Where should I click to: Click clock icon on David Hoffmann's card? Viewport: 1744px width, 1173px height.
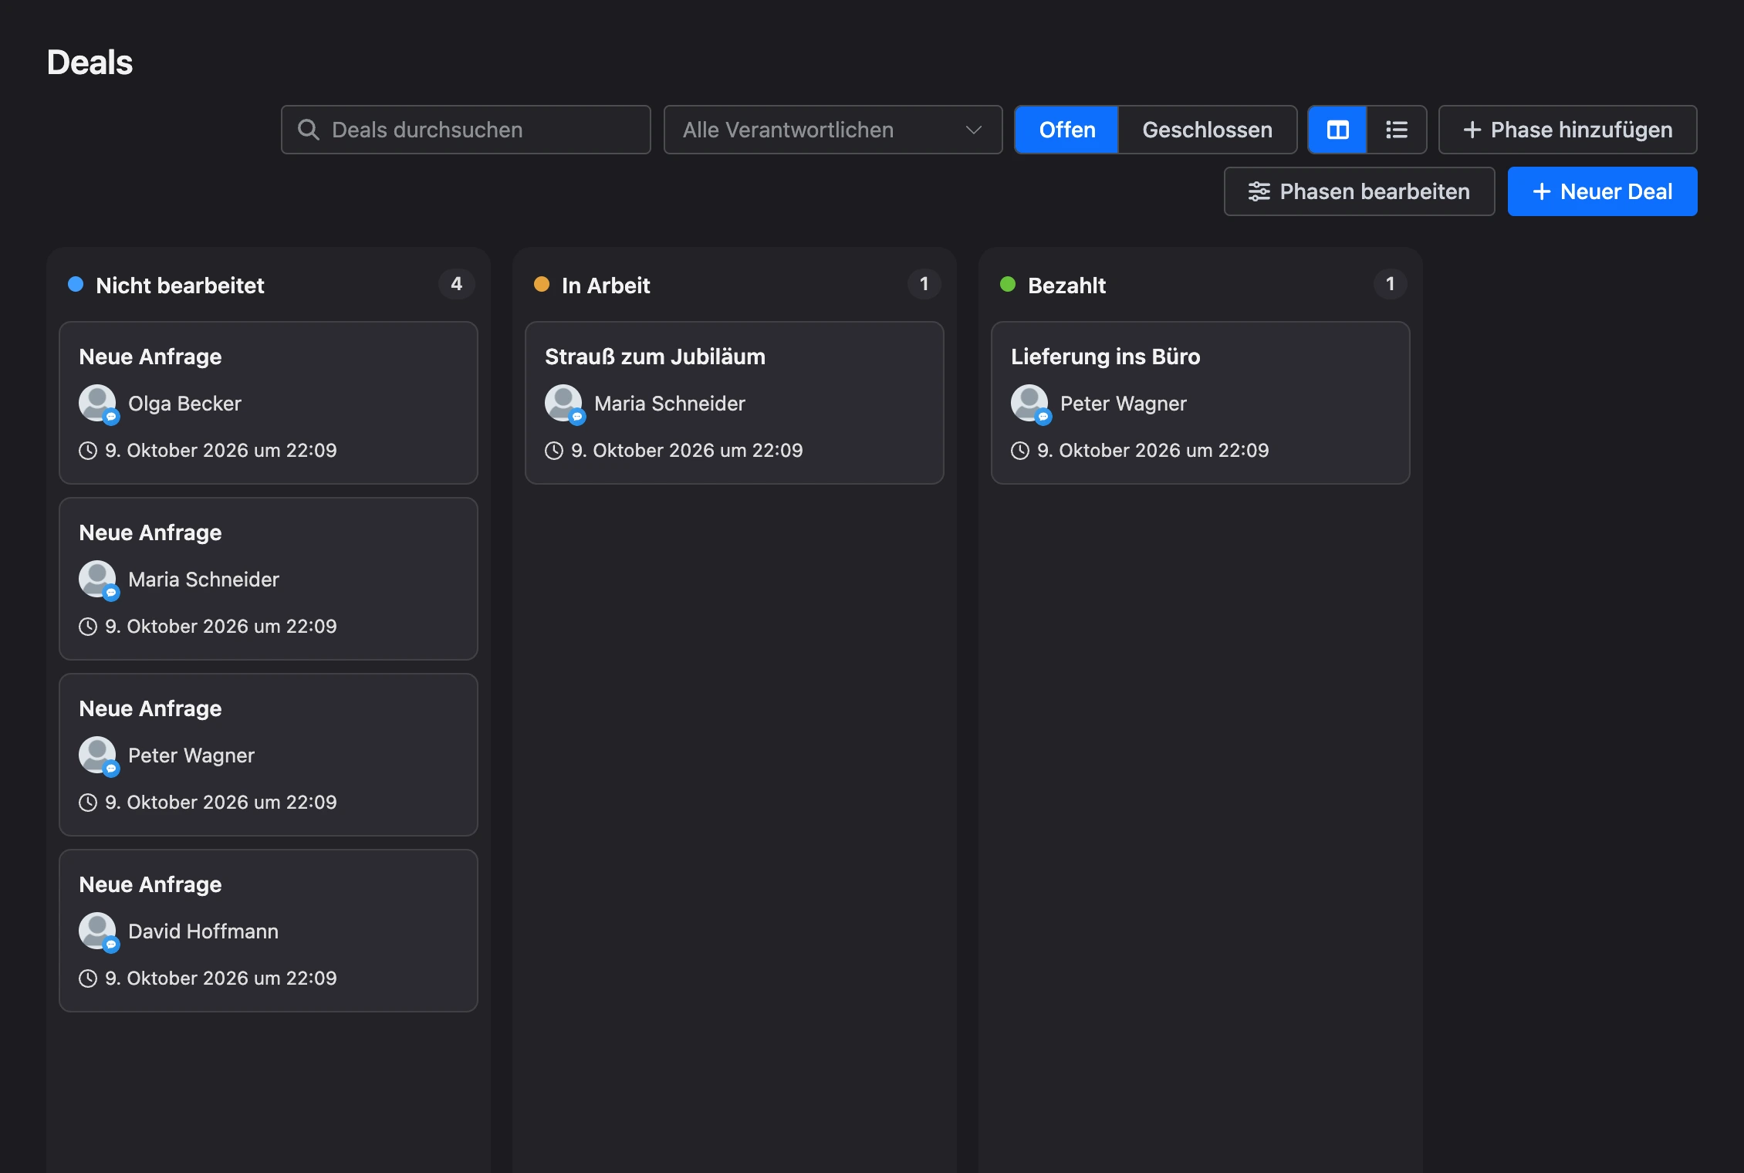tap(88, 979)
